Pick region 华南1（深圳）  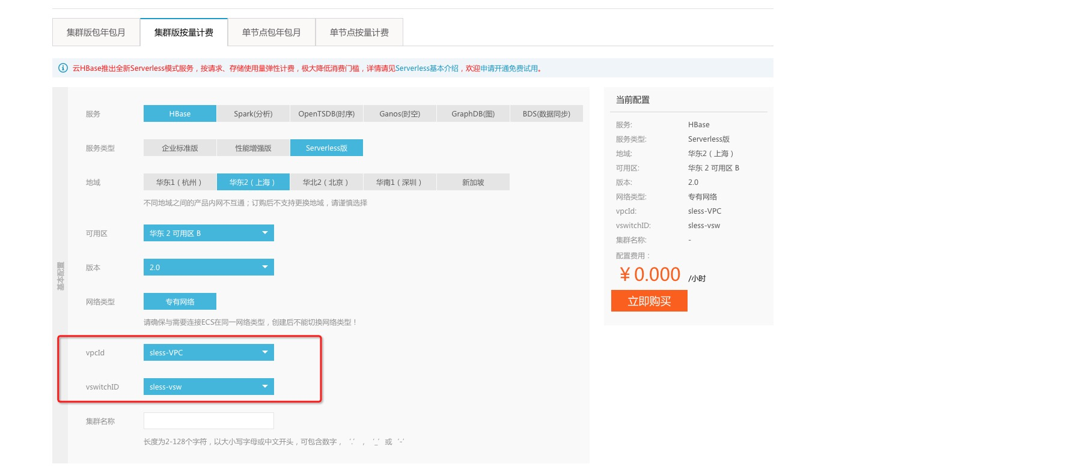[x=400, y=182]
